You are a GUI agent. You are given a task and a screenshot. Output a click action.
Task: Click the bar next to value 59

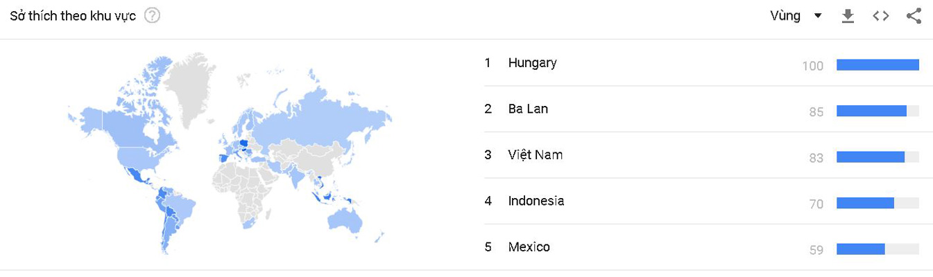pyautogui.click(x=860, y=249)
